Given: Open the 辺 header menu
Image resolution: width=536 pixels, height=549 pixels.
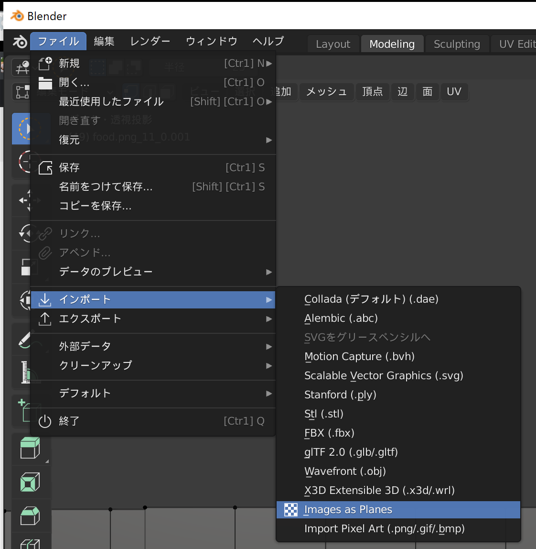Looking at the screenshot, I should 403,92.
